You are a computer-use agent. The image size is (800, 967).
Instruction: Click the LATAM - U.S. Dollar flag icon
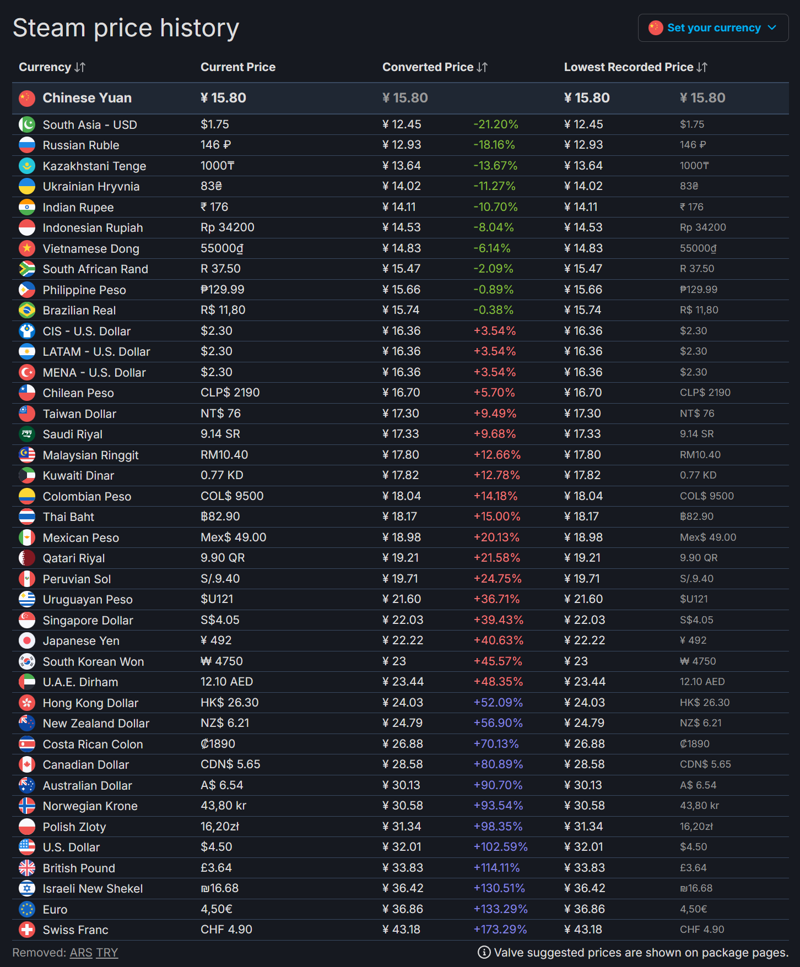(x=27, y=352)
